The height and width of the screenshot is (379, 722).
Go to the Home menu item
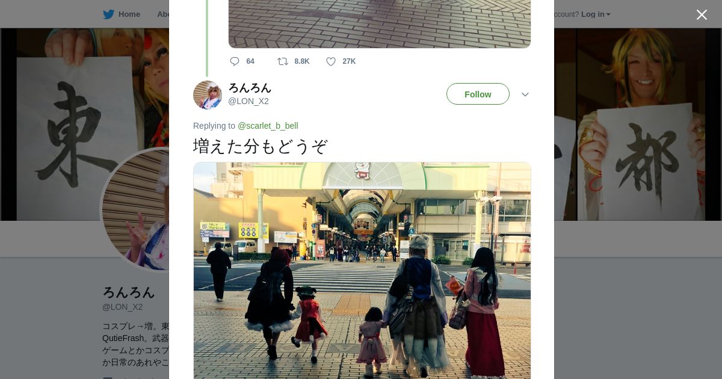129,14
